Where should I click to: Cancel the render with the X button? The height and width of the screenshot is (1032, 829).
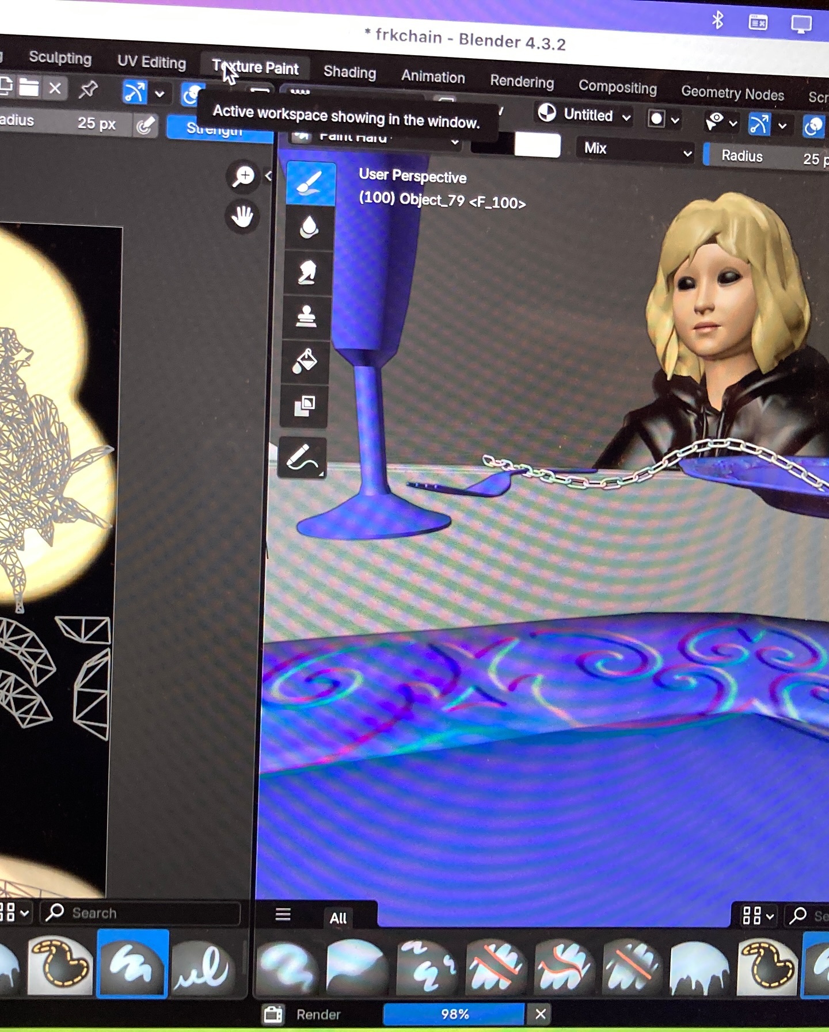point(541,1014)
